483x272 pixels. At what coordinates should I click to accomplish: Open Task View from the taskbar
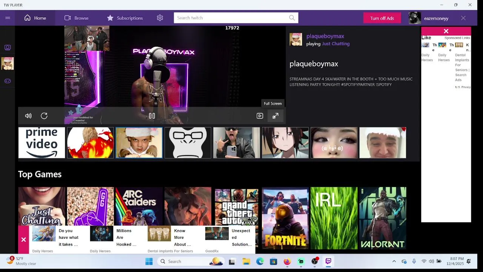(232, 261)
